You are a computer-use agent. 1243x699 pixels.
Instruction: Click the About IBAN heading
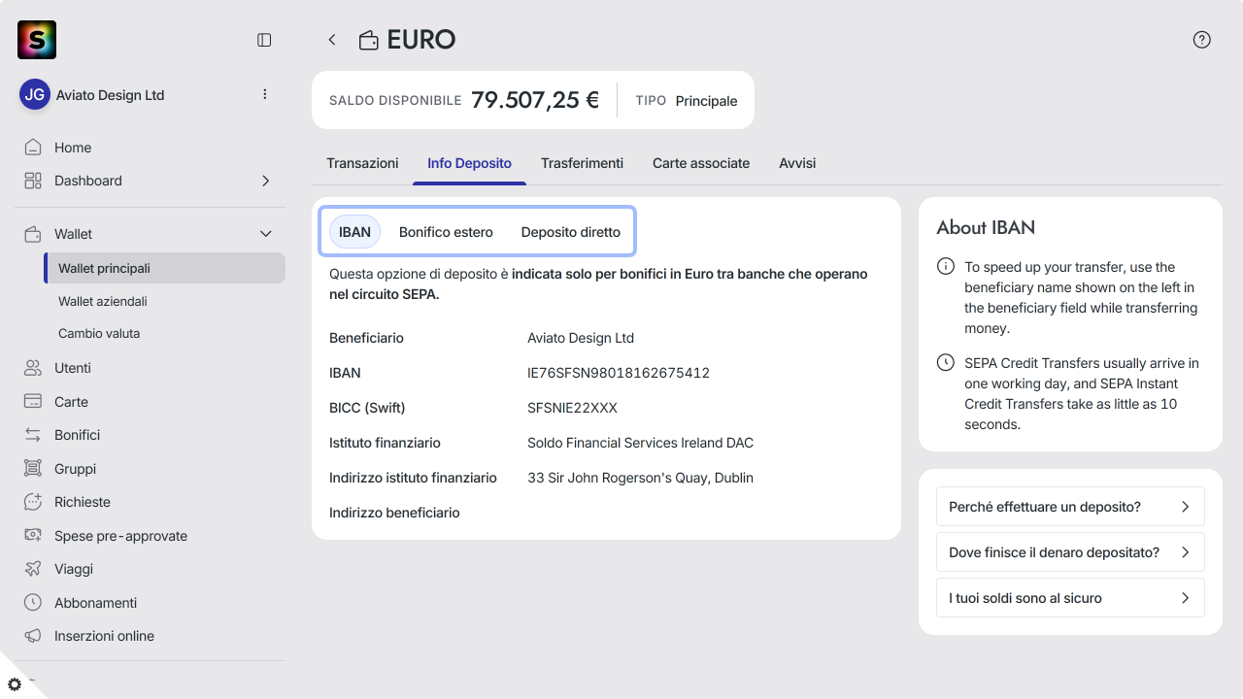[986, 227]
